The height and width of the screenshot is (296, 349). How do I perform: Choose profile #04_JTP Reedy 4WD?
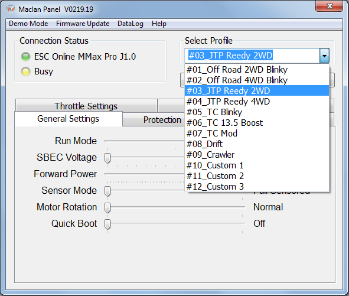[257, 102]
